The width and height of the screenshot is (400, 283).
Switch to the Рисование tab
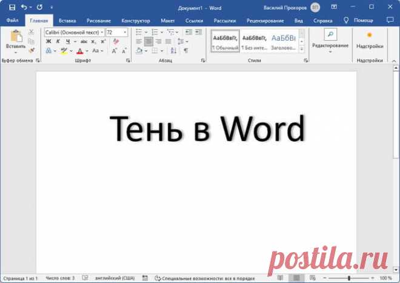pos(98,21)
